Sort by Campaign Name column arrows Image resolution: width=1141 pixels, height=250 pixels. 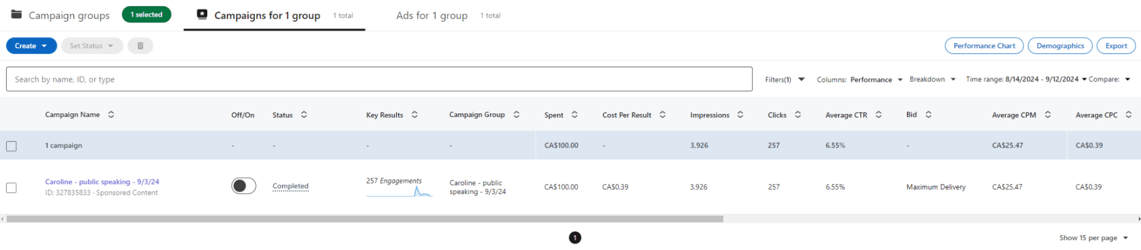pyautogui.click(x=111, y=114)
